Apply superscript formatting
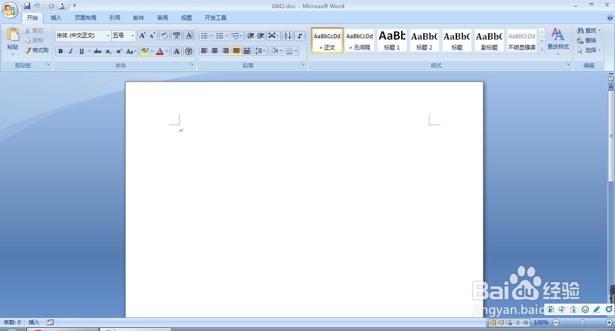 point(119,52)
